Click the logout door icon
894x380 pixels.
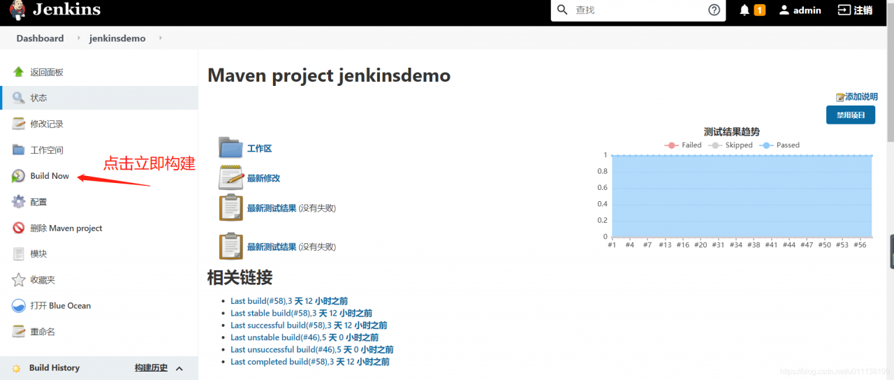click(844, 10)
